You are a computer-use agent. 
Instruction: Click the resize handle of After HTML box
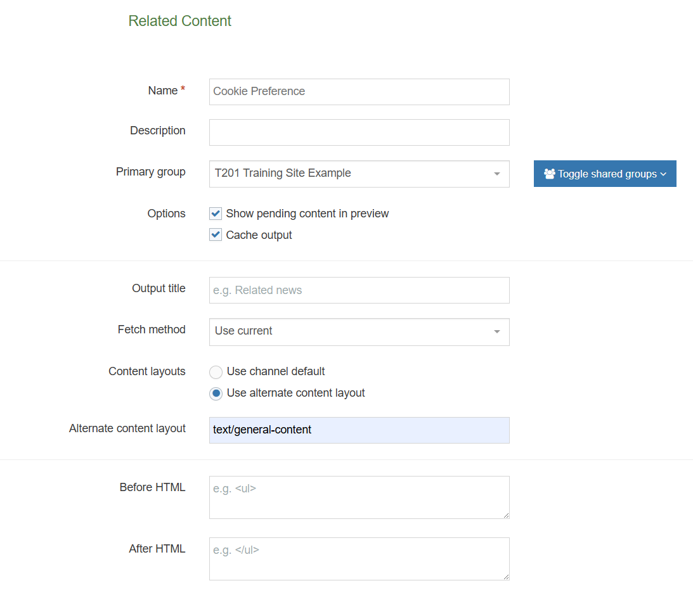506,577
